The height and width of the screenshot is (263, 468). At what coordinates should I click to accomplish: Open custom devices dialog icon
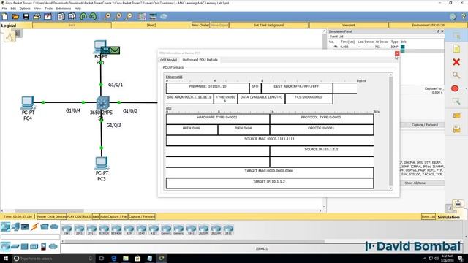click(153, 16)
